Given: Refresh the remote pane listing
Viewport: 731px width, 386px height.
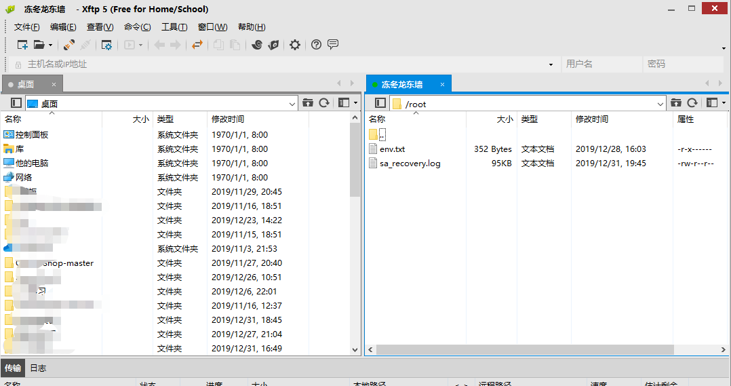Looking at the screenshot, I should point(692,102).
